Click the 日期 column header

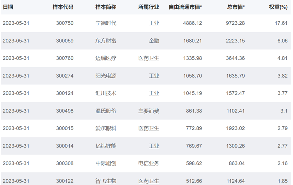[8, 7]
